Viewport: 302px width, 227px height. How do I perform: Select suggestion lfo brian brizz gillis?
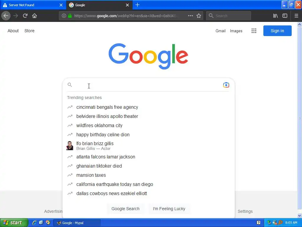tap(148, 146)
